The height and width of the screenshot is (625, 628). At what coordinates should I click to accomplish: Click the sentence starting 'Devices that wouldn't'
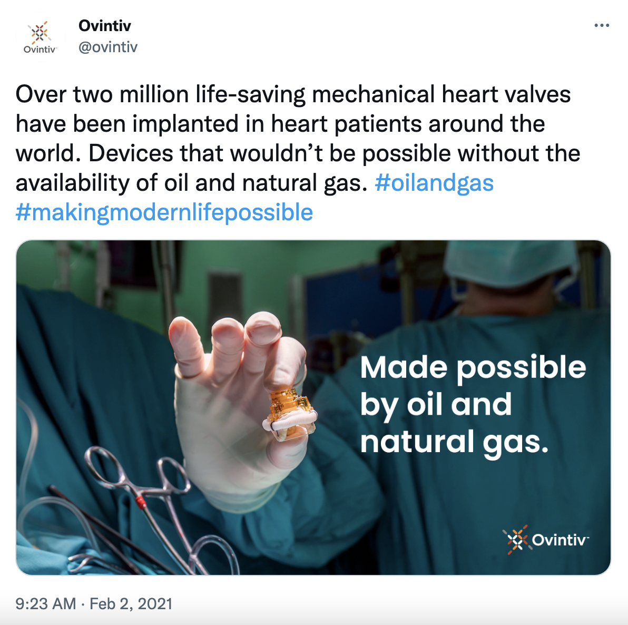coord(333,154)
